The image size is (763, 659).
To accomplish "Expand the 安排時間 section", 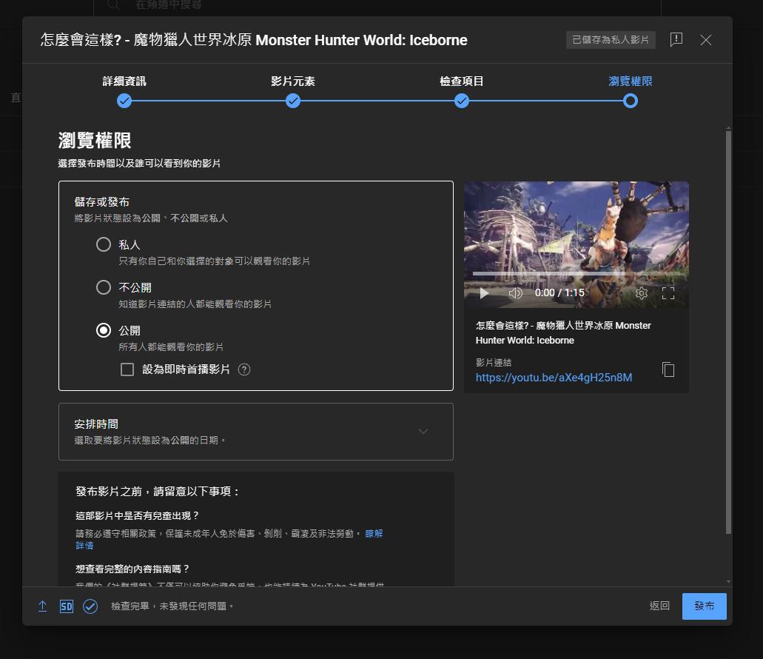I will tap(423, 432).
